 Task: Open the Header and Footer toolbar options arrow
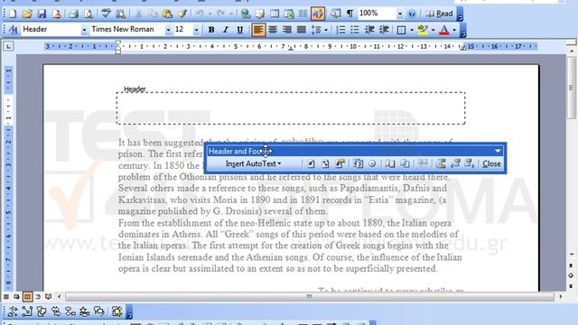tap(498, 151)
